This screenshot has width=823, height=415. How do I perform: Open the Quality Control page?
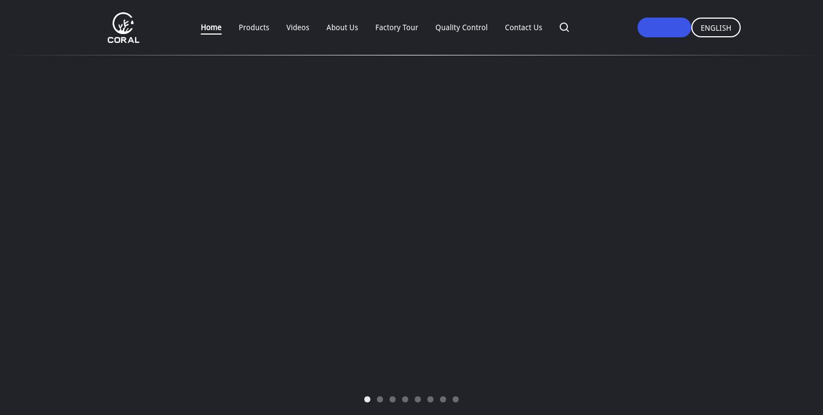click(461, 27)
